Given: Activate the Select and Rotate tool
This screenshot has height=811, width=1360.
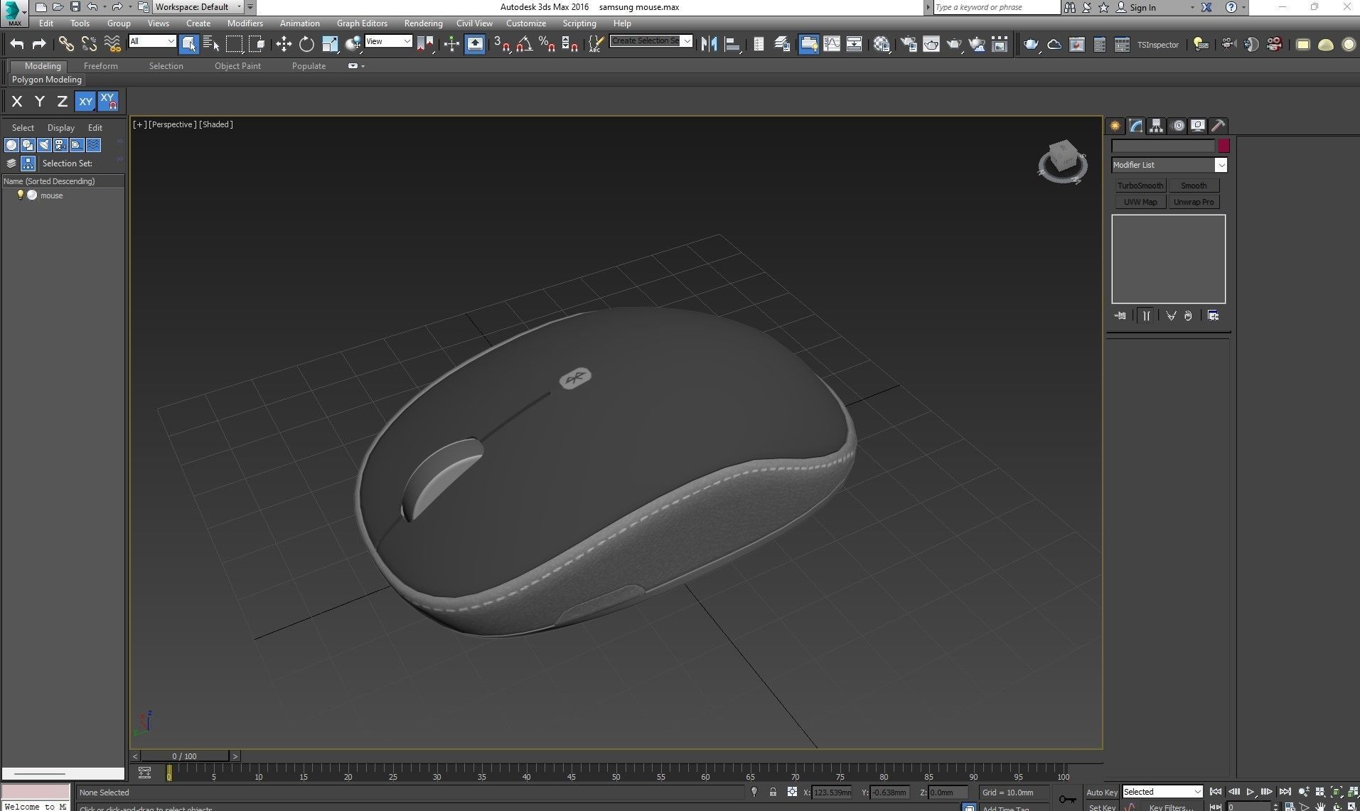Looking at the screenshot, I should click(x=306, y=44).
